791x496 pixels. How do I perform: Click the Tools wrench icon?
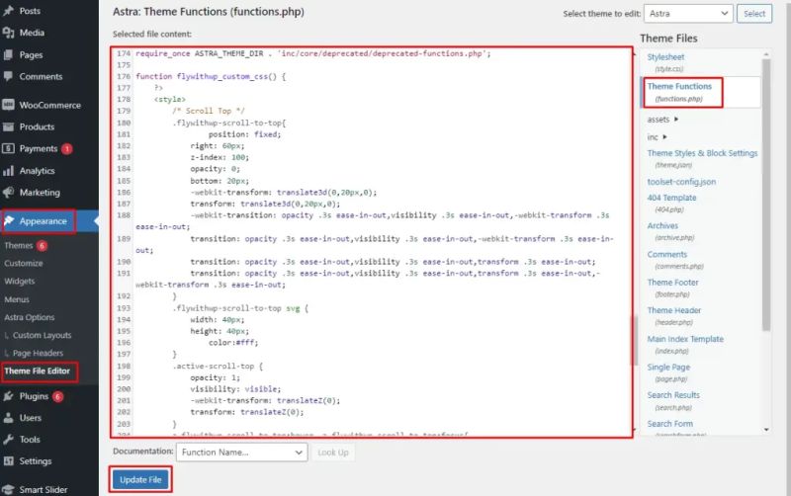pos(8,440)
